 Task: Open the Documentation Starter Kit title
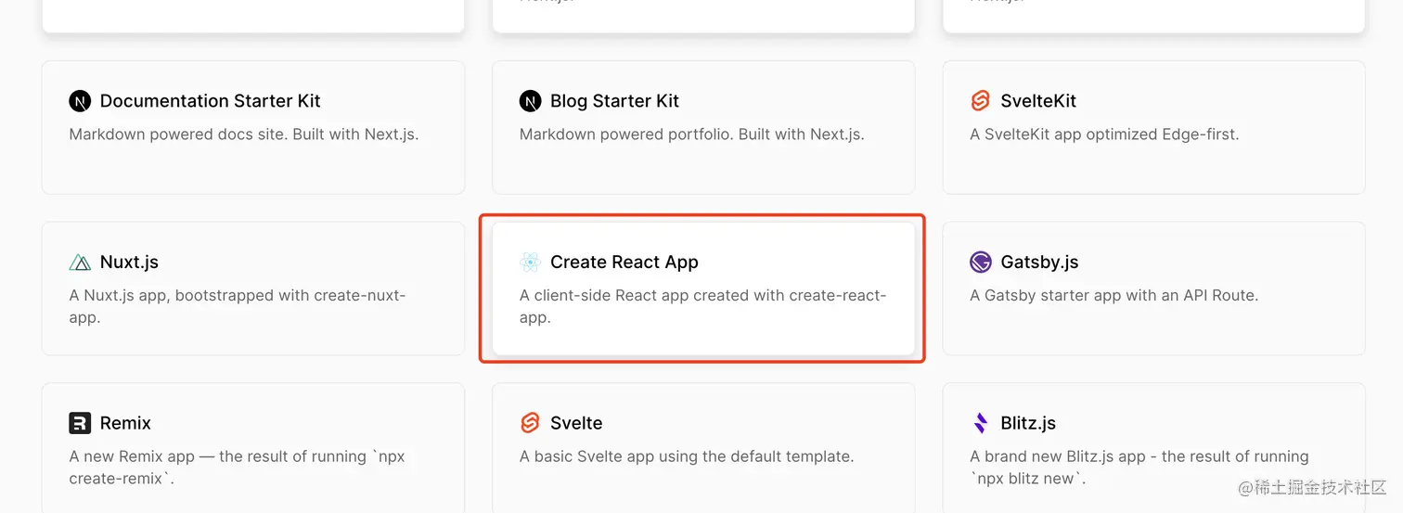pos(210,101)
